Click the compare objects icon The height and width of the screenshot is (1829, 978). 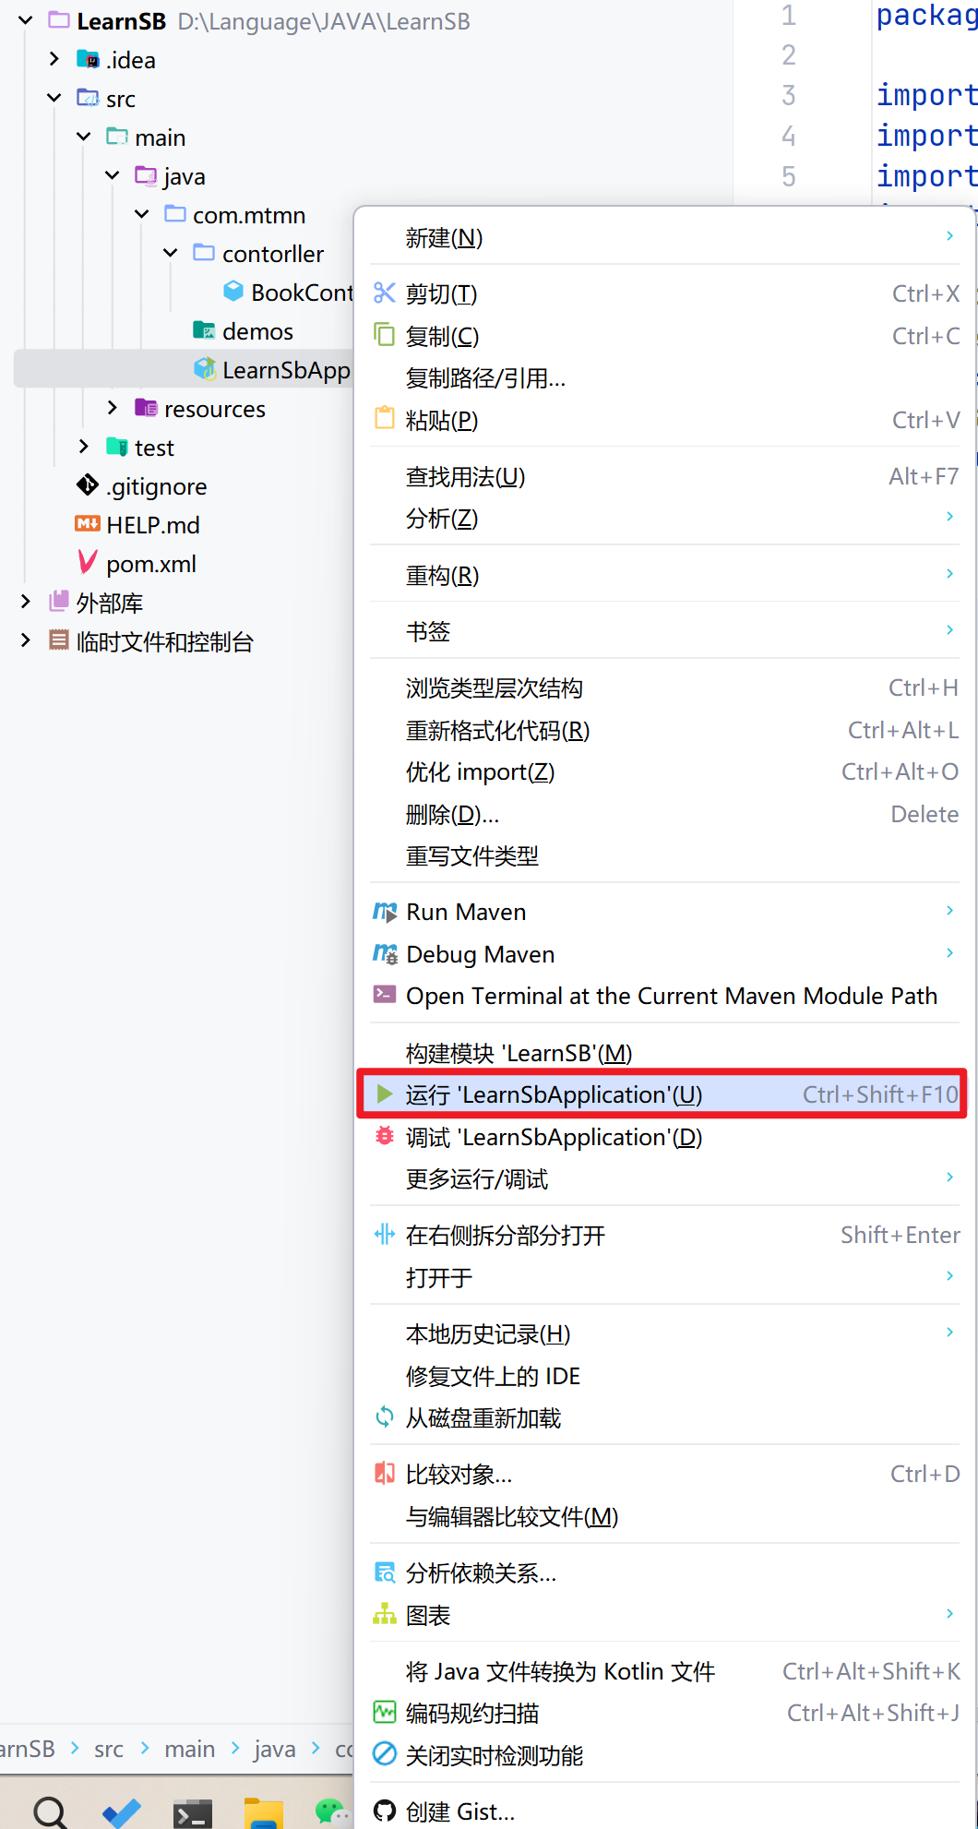pos(384,1474)
